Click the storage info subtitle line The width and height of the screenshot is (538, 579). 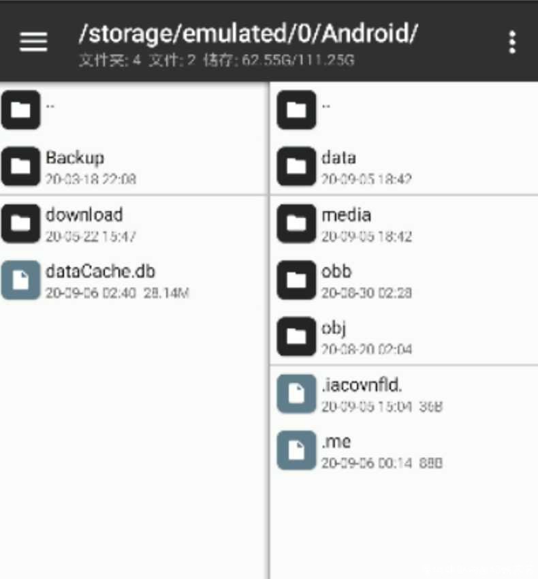pyautogui.click(x=217, y=60)
